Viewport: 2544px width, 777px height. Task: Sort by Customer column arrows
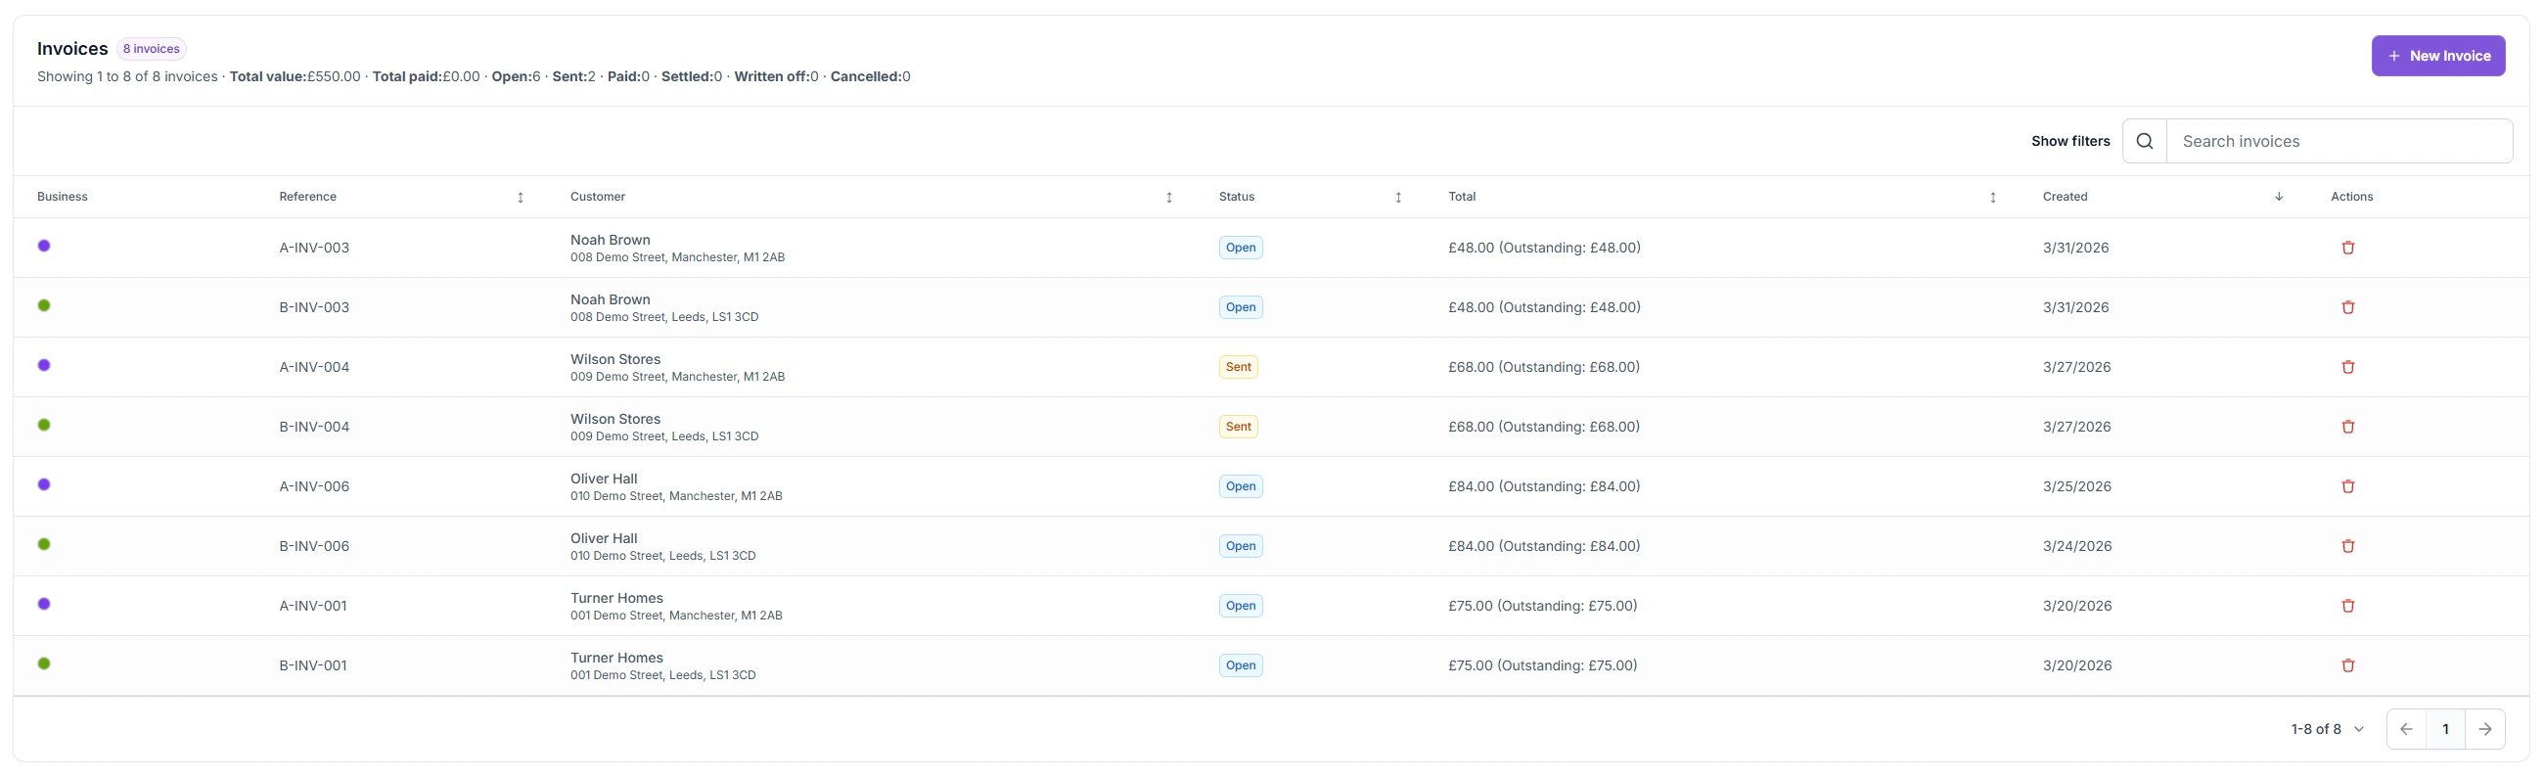click(1168, 198)
